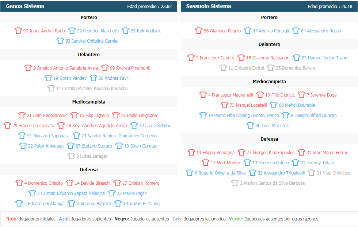The height and width of the screenshot is (227, 358).
Task: Click the red jersey icon beside Ionut Andrei Radu
Action: click(x=18, y=31)
